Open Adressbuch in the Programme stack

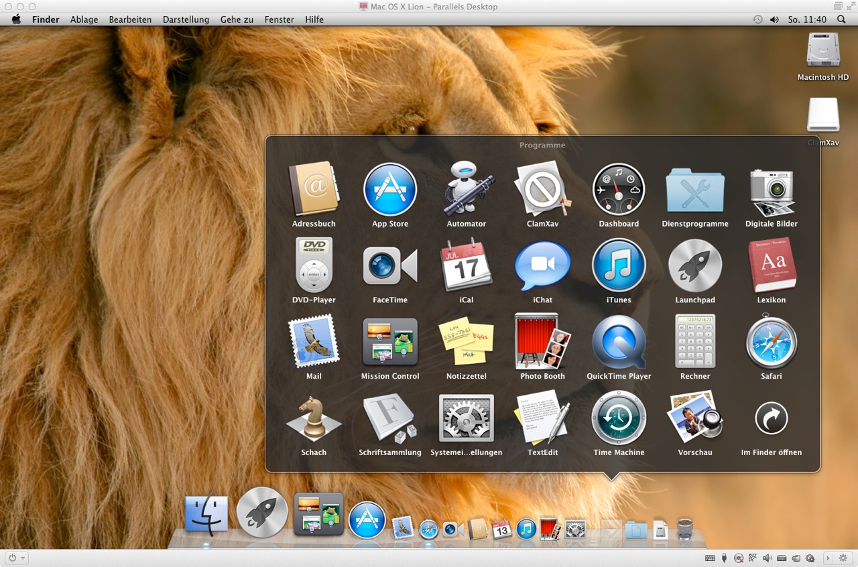(314, 189)
